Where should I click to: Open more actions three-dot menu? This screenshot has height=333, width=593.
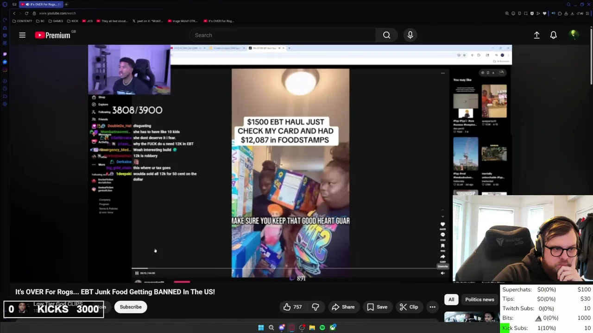pos(432,307)
